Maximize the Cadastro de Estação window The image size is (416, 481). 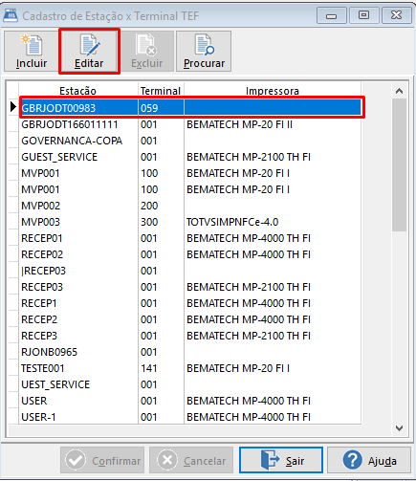[363, 15]
